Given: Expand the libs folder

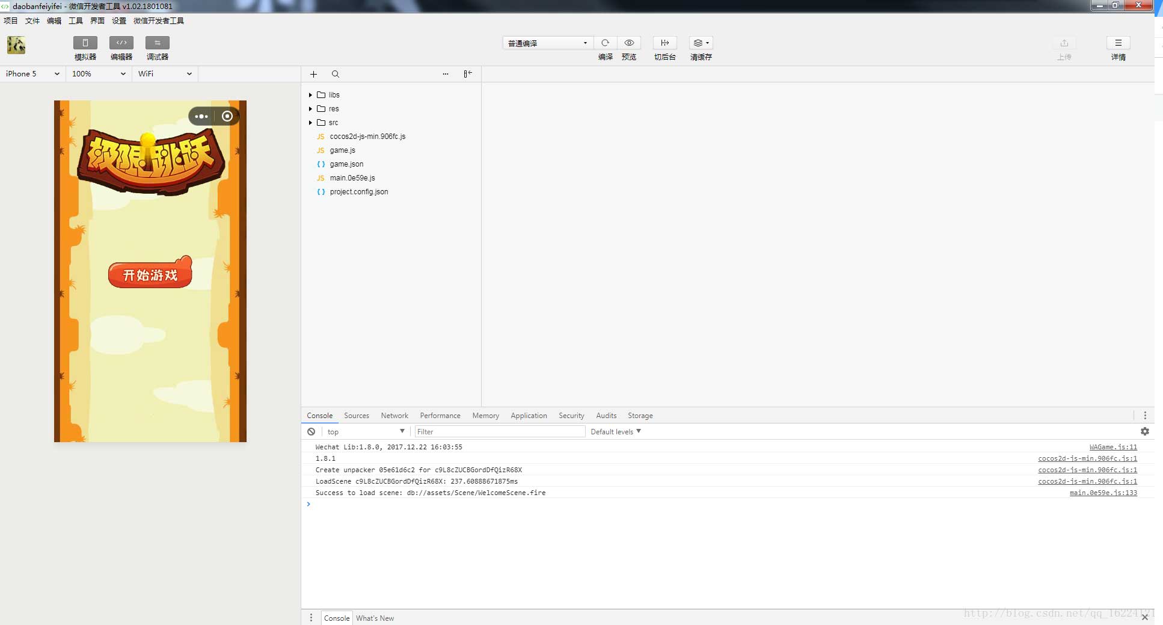Looking at the screenshot, I should (x=310, y=95).
